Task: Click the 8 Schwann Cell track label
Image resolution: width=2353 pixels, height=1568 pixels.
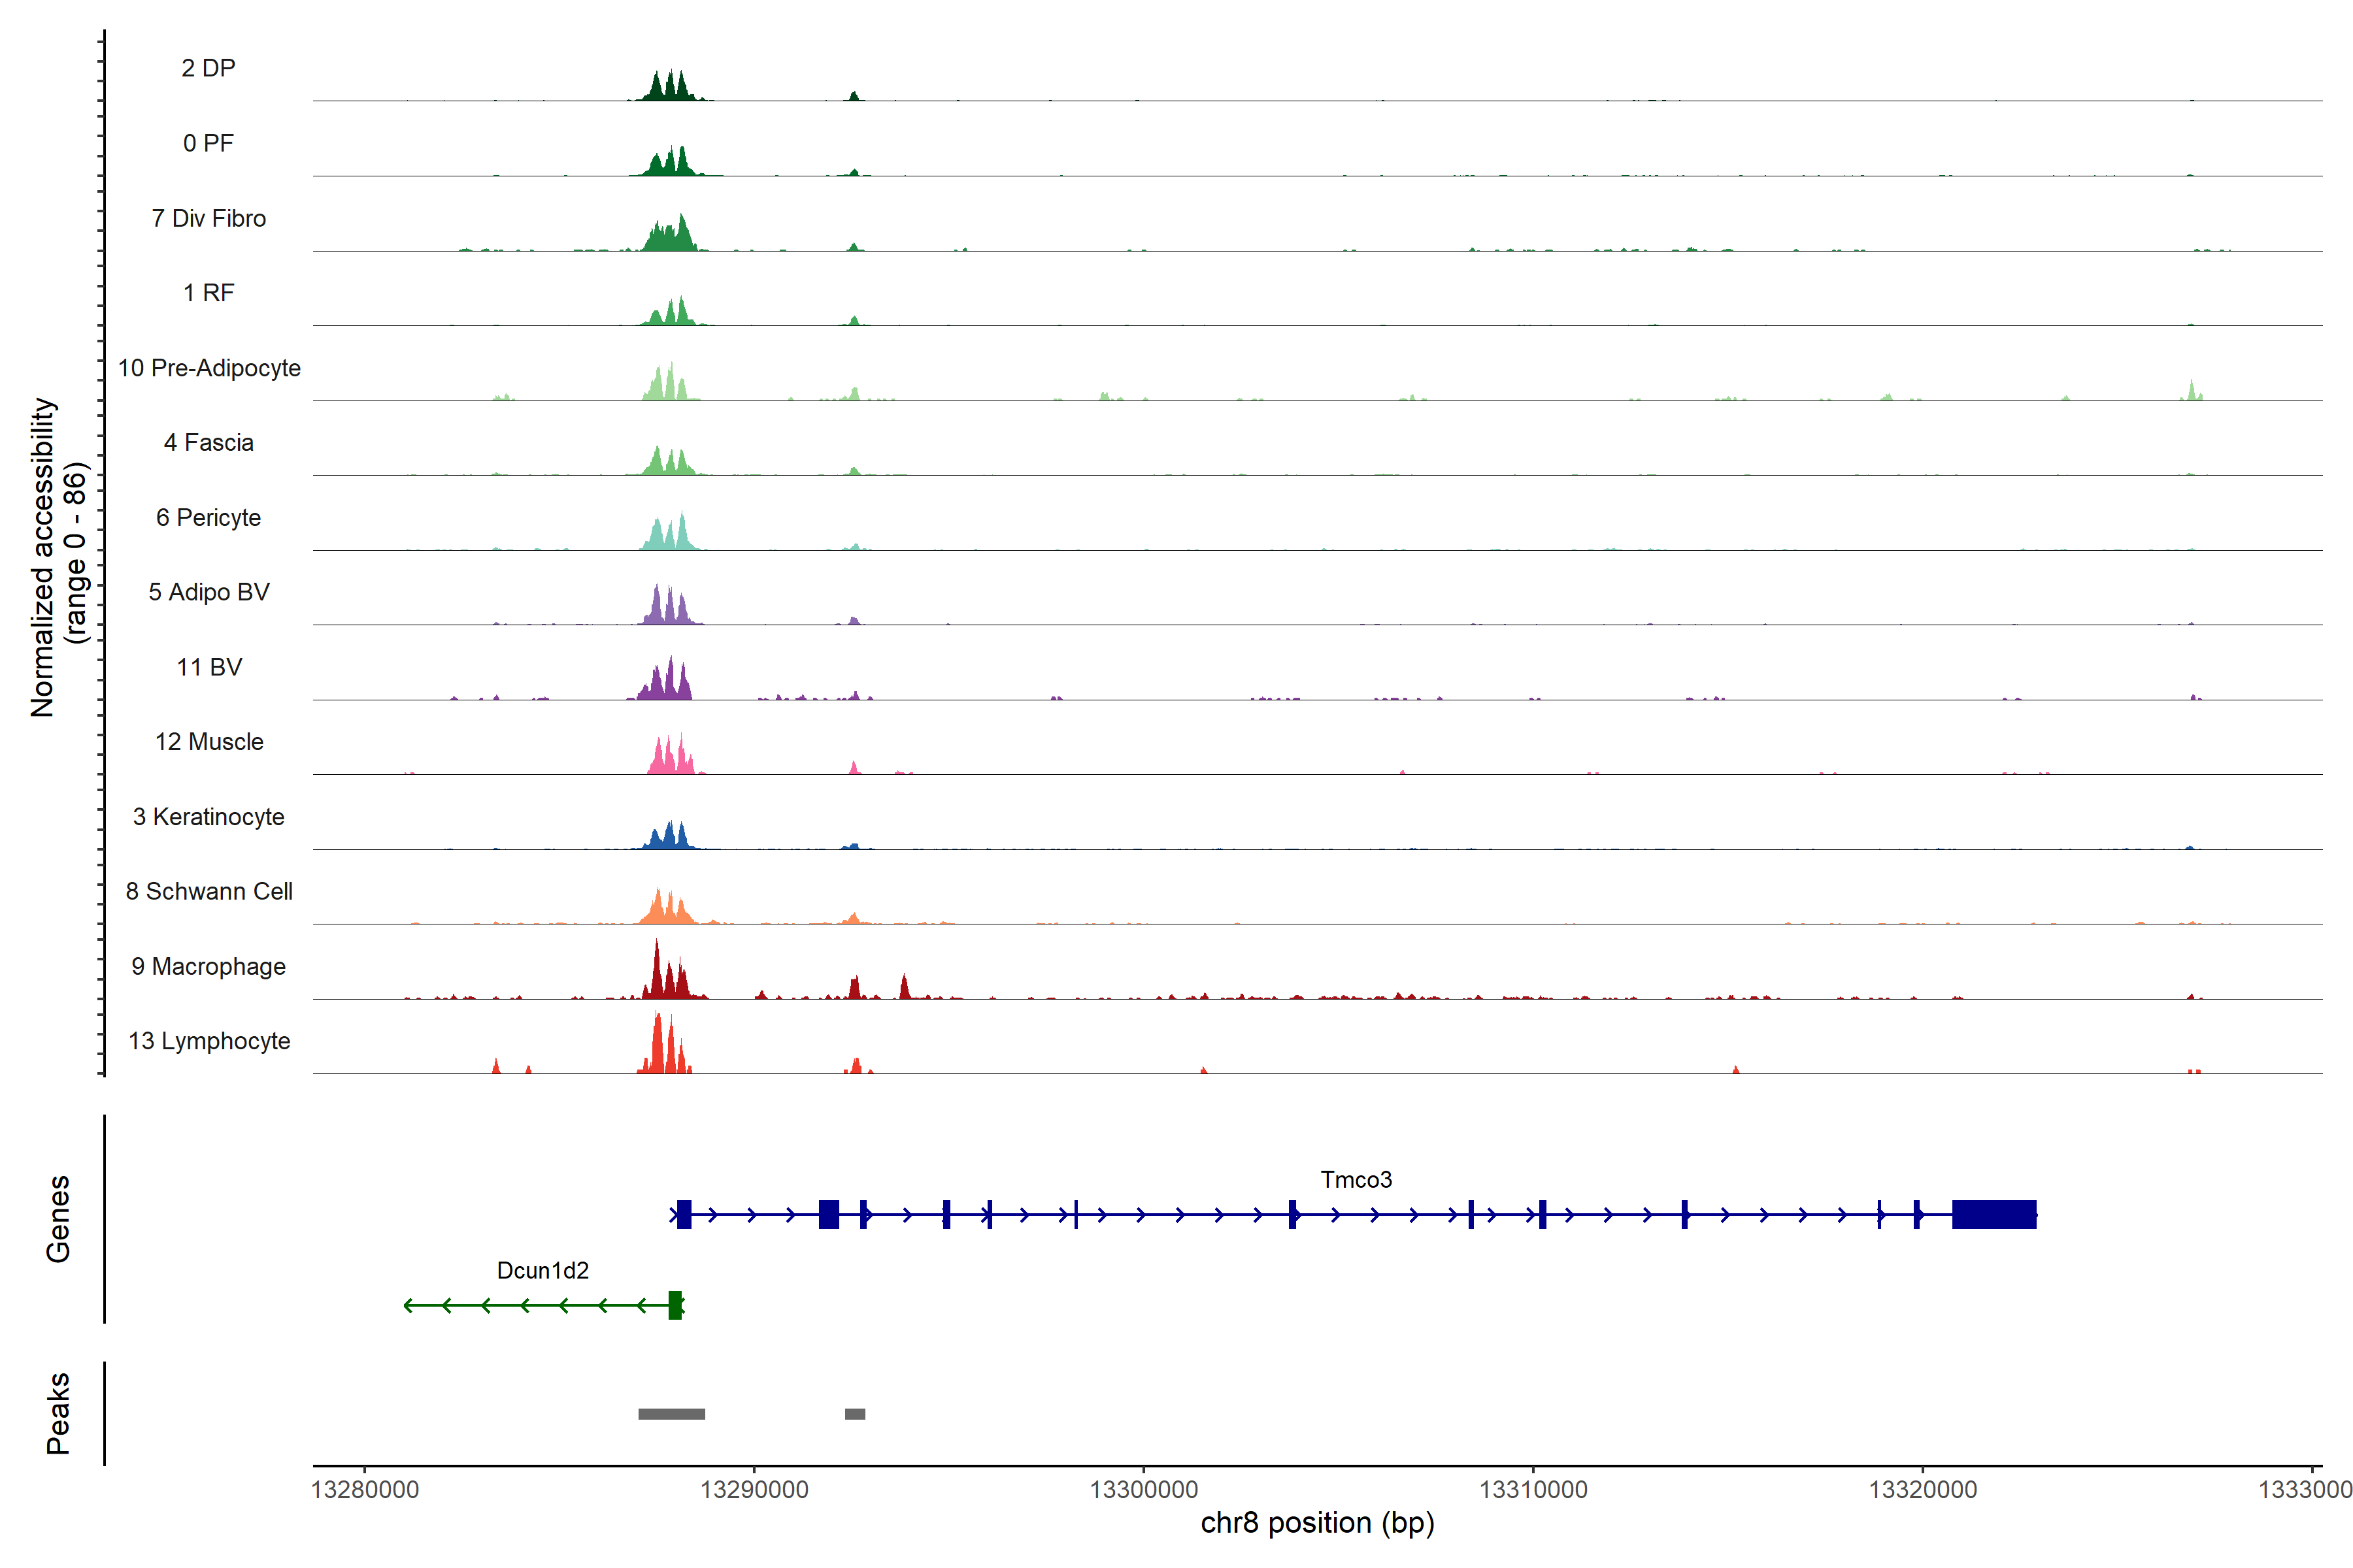Action: click(x=208, y=891)
